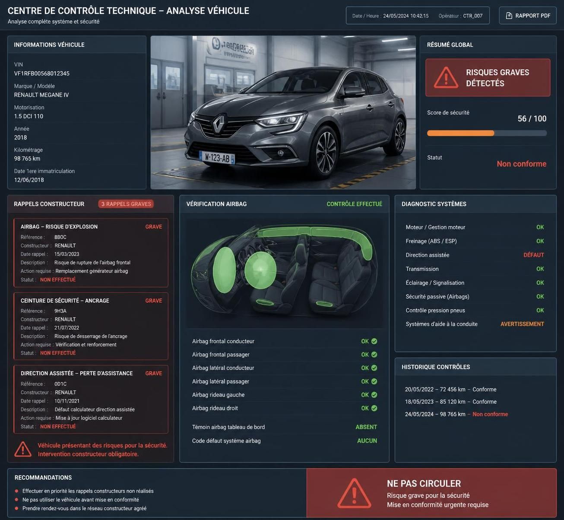The image size is (564, 520).
Task: Click the RISQUES GRAVES DÉTECTÉS alert banner
Action: click(x=488, y=78)
